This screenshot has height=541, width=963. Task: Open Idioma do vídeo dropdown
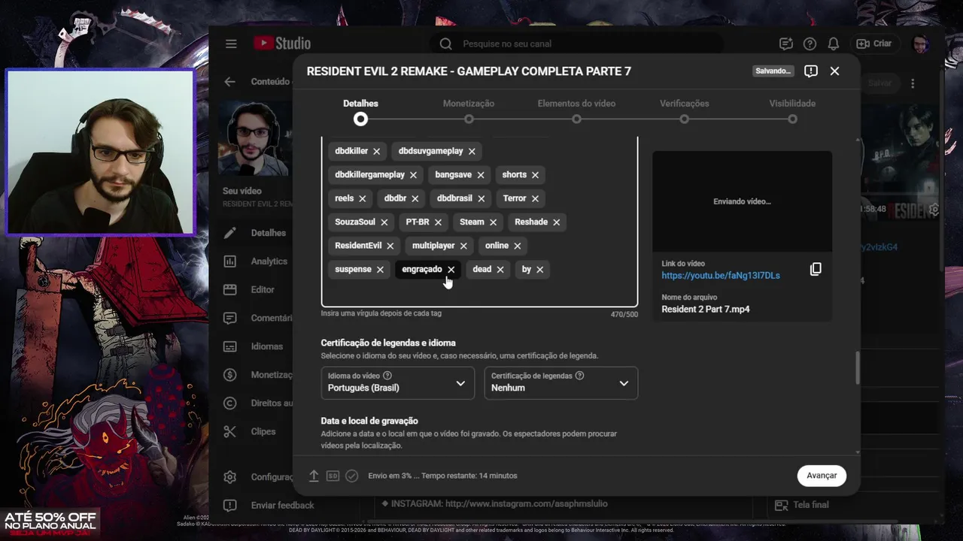point(398,383)
